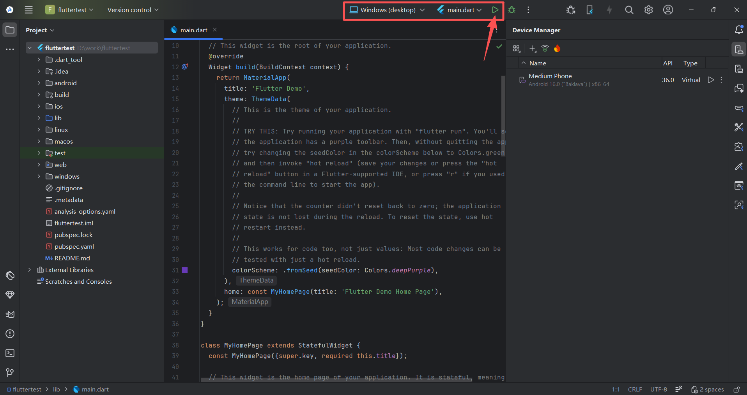Open the Logcat cat icon

[x=10, y=314]
